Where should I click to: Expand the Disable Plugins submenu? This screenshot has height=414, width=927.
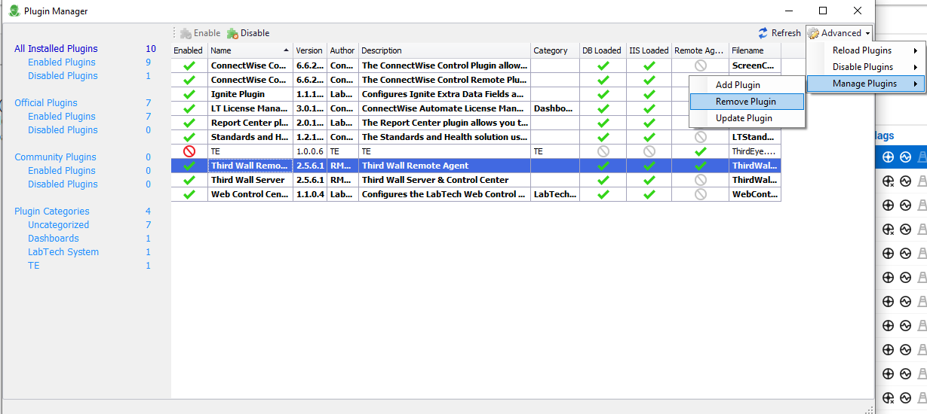(x=866, y=67)
